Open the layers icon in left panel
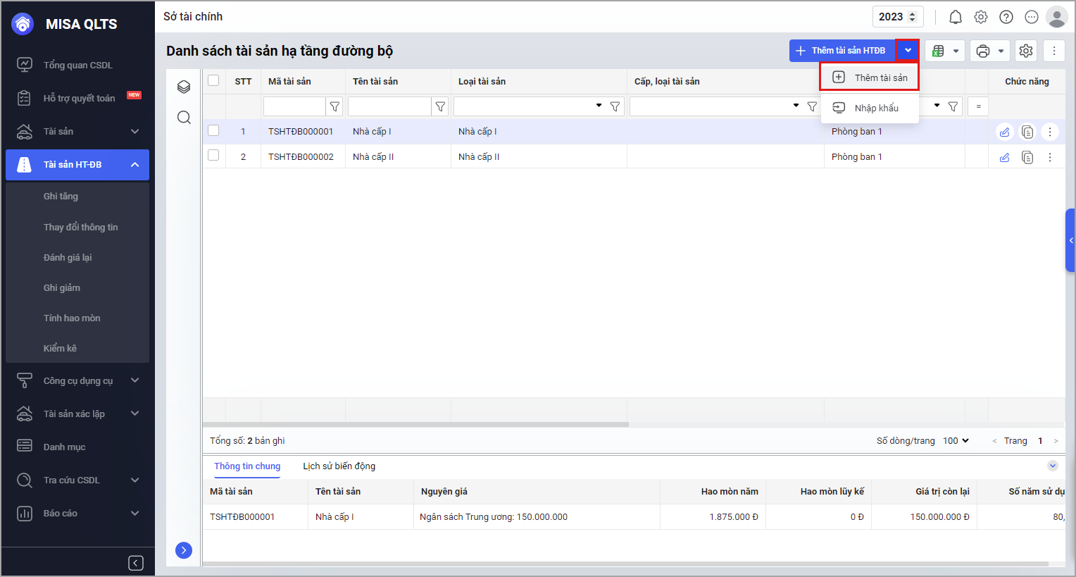This screenshot has width=1076, height=577. coord(184,87)
